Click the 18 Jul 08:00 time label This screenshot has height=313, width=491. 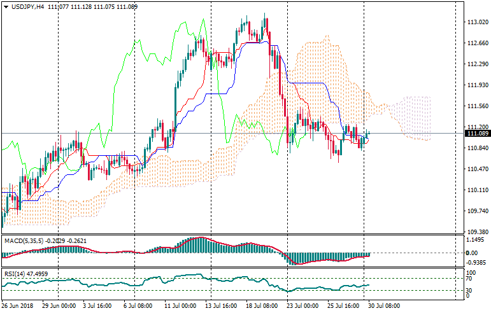click(x=261, y=306)
